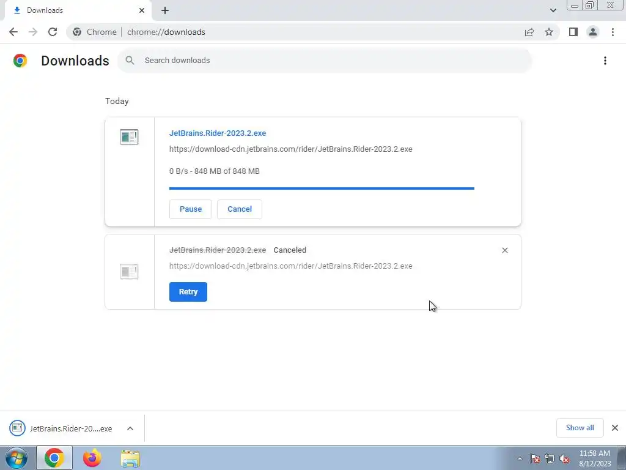Viewport: 626px width, 470px height.
Task: Click the Chrome logo beside Downloads title
Action: (x=20, y=61)
